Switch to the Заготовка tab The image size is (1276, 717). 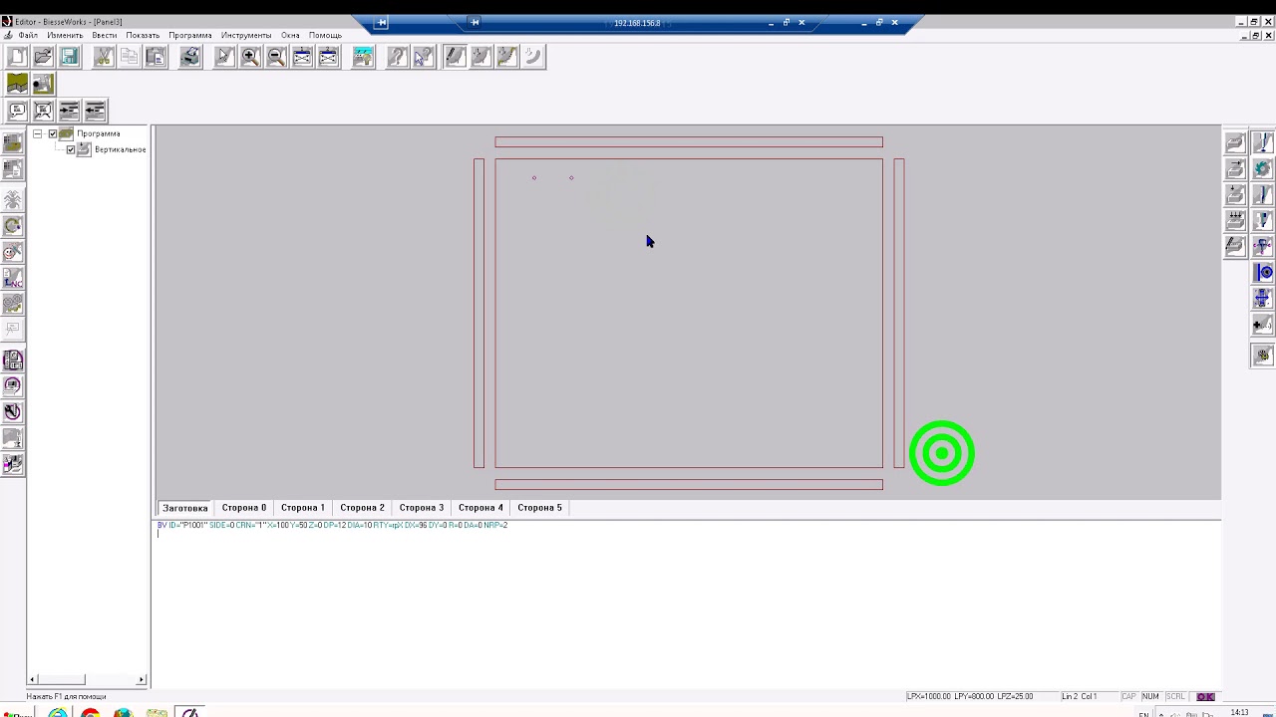point(184,508)
